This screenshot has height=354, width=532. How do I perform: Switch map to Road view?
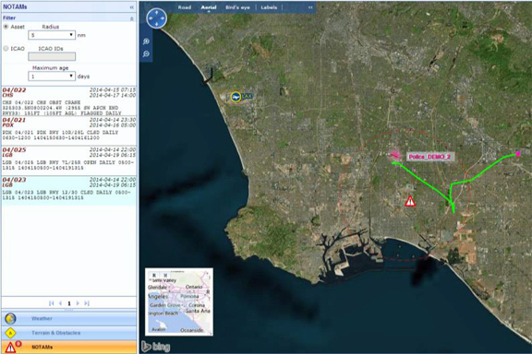[184, 7]
